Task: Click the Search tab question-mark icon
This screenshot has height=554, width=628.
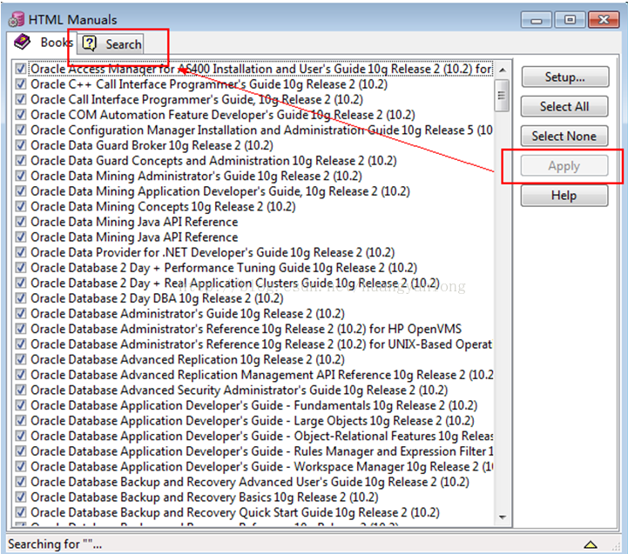Action: pos(90,43)
